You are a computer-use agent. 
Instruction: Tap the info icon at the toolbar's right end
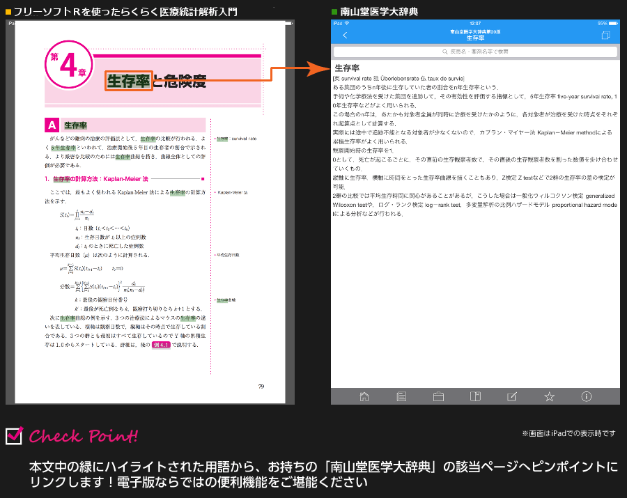coord(586,397)
